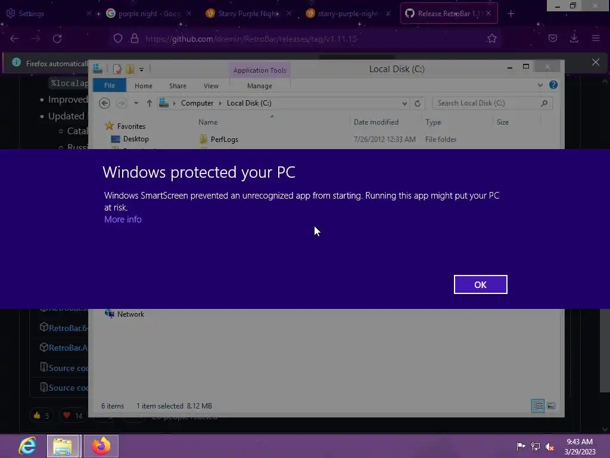Click the Explorer properties quick access icon
The height and width of the screenshot is (458, 610).
(x=117, y=69)
